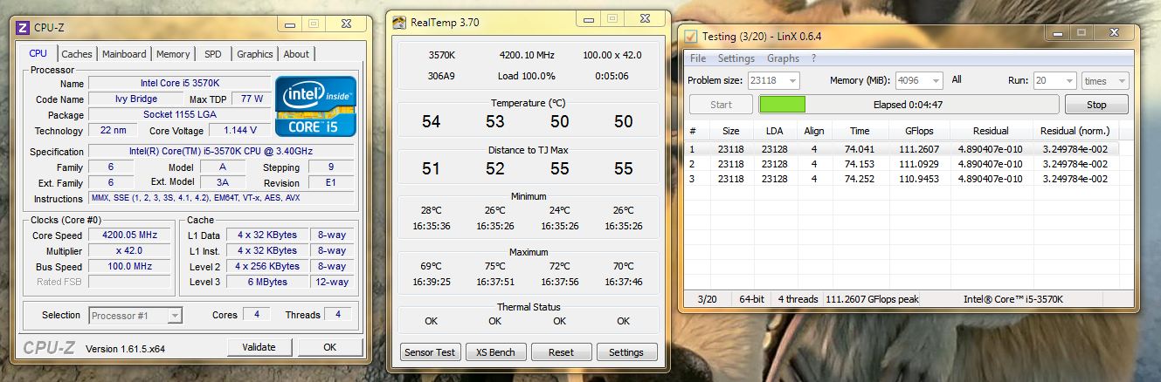Click the Name field Intel Core i5 3570K

pos(179,83)
